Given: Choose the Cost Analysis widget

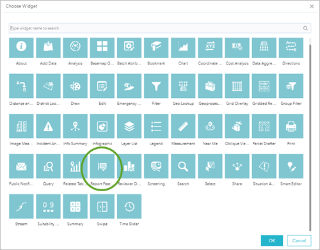Looking at the screenshot, I should coord(237,48).
